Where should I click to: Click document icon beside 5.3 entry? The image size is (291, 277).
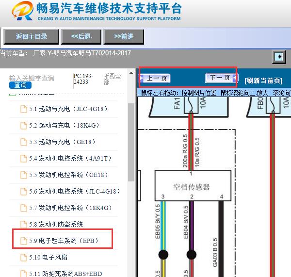24,142
